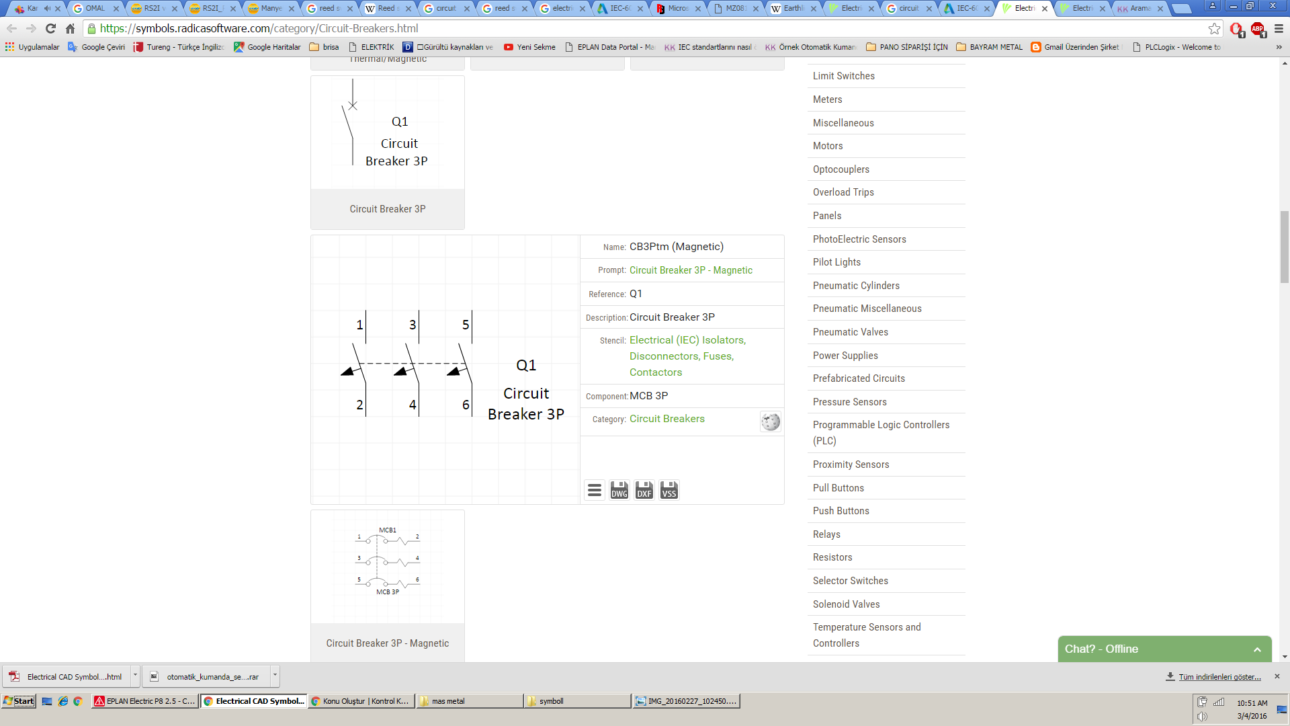Screen dimensions: 1290x726
Task: Click Tüm indirilenleri göster link
Action: (x=1219, y=677)
